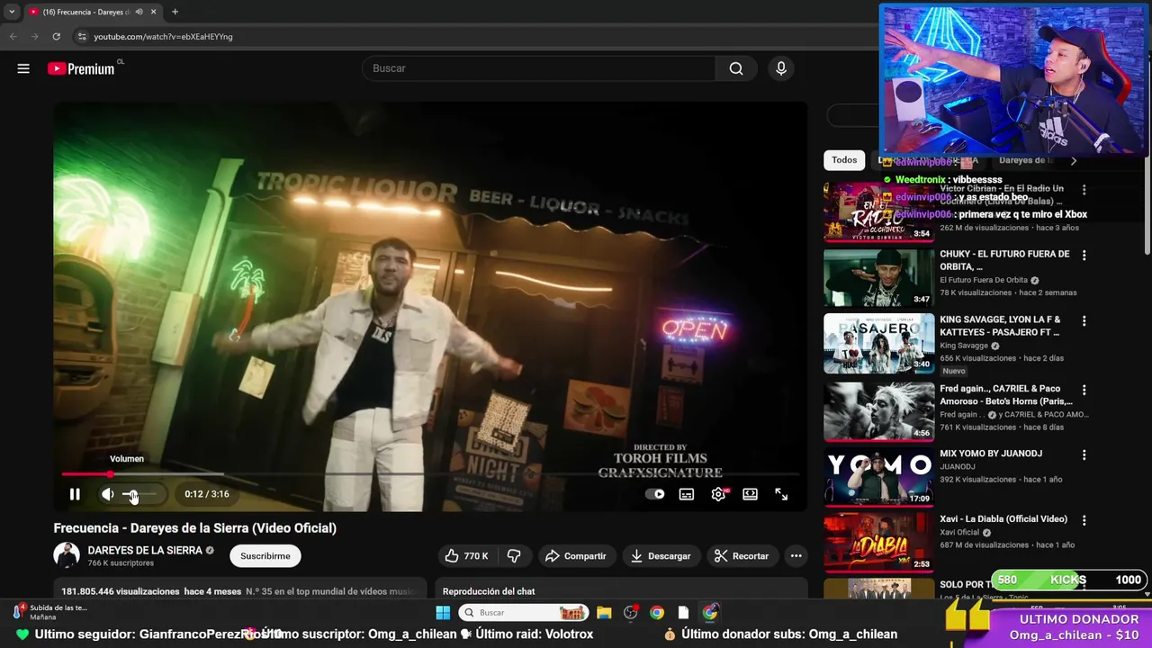Viewport: 1152px width, 648px height.
Task: Start voice search with microphone icon
Action: (781, 68)
